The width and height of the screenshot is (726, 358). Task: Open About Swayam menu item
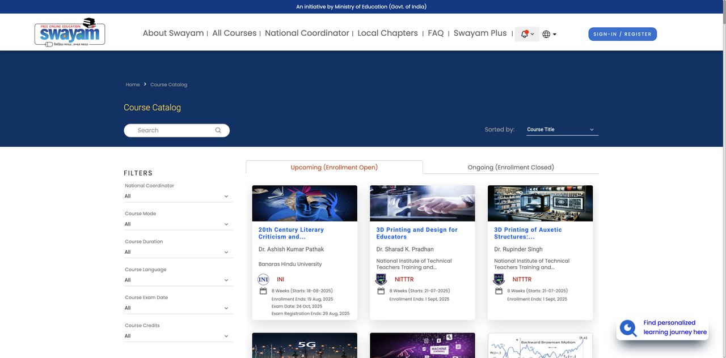pos(173,33)
